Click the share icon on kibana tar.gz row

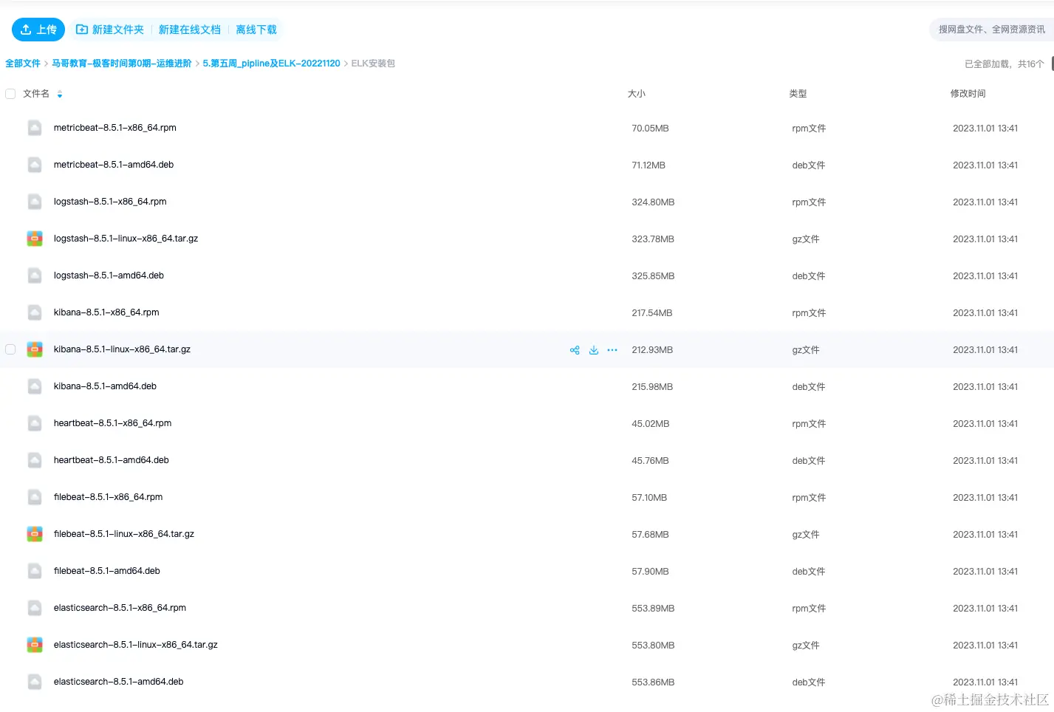coord(575,350)
